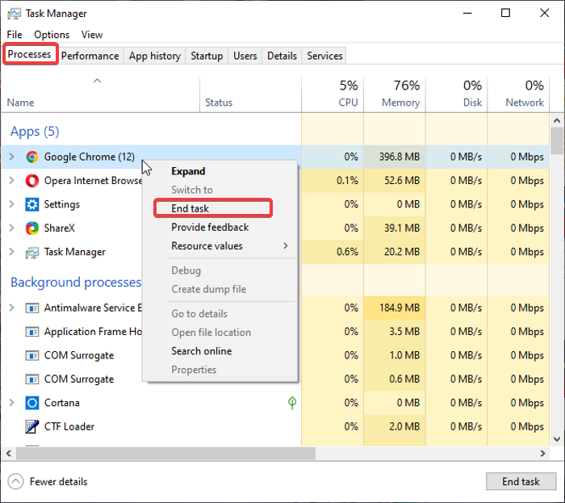
Task: Click the Cortana process icon
Action: 32,403
